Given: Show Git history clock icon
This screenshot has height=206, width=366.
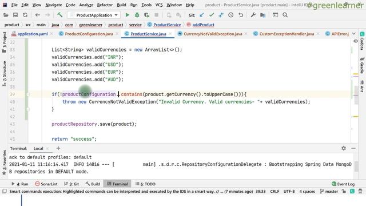Looking at the screenshot, I should pyautogui.click(x=231, y=15).
